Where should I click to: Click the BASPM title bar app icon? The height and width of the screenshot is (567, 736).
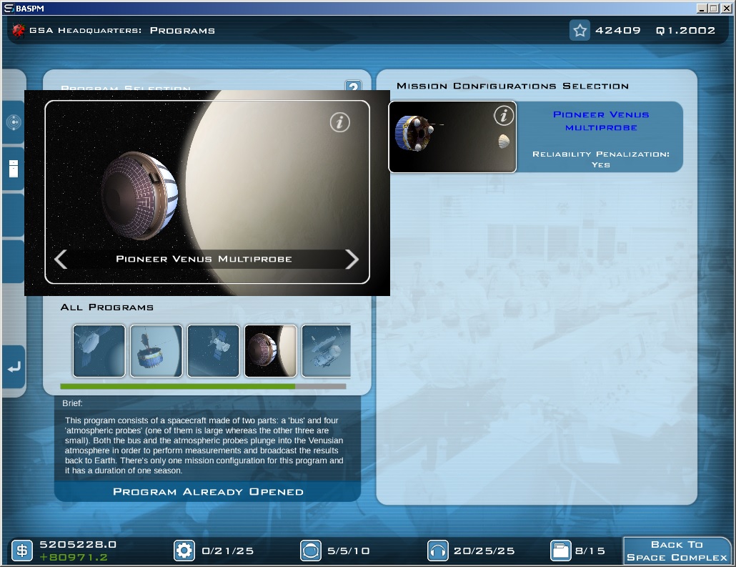coord(9,9)
